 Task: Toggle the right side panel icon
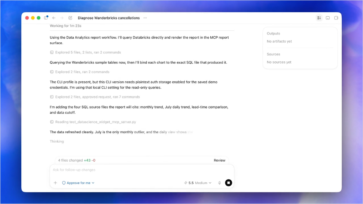[336, 18]
